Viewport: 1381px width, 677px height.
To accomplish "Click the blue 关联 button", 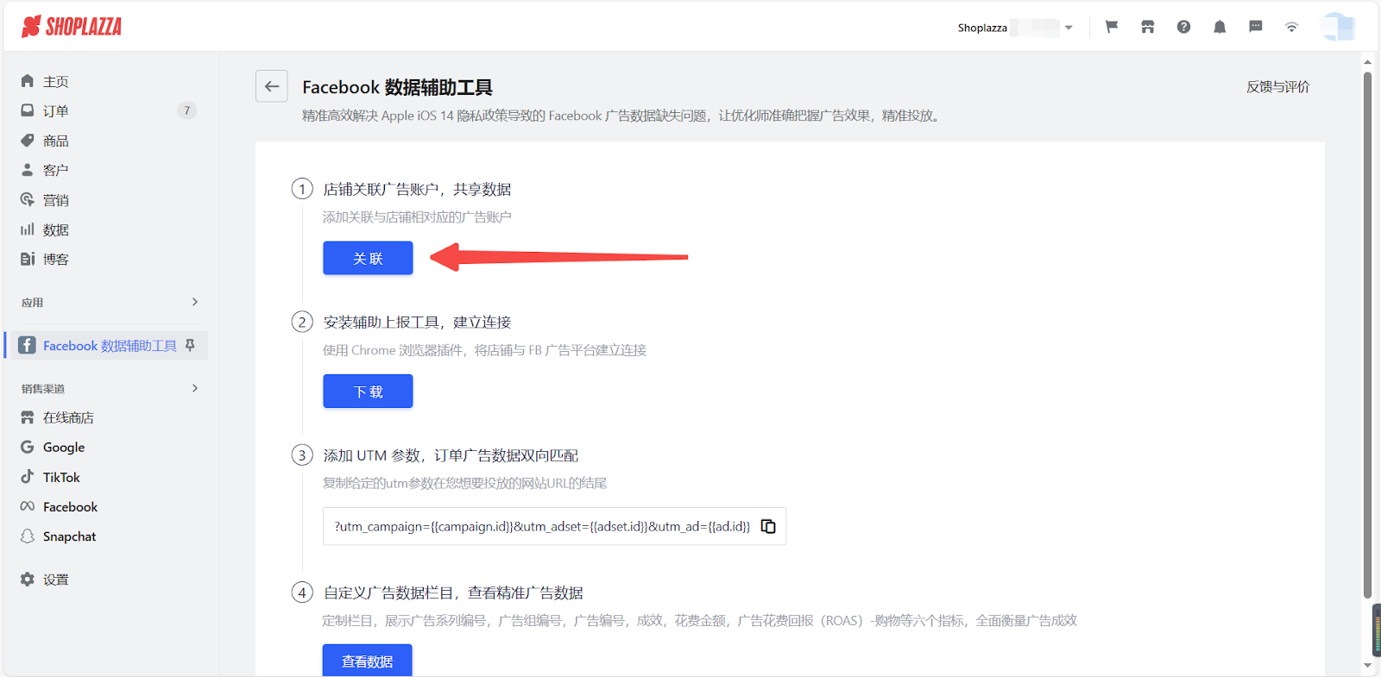I will (368, 258).
